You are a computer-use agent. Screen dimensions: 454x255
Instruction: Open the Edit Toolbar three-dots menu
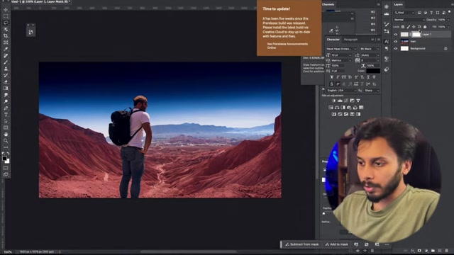point(6,147)
